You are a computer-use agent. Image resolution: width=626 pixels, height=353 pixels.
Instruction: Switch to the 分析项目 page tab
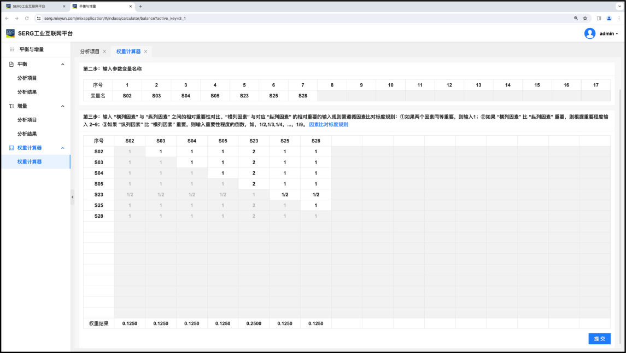tap(90, 51)
